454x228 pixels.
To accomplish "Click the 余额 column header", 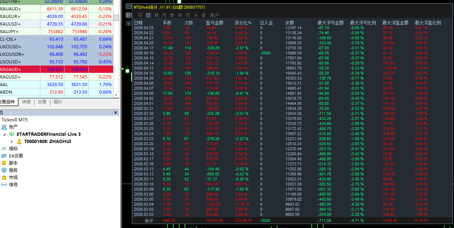I will (x=290, y=23).
